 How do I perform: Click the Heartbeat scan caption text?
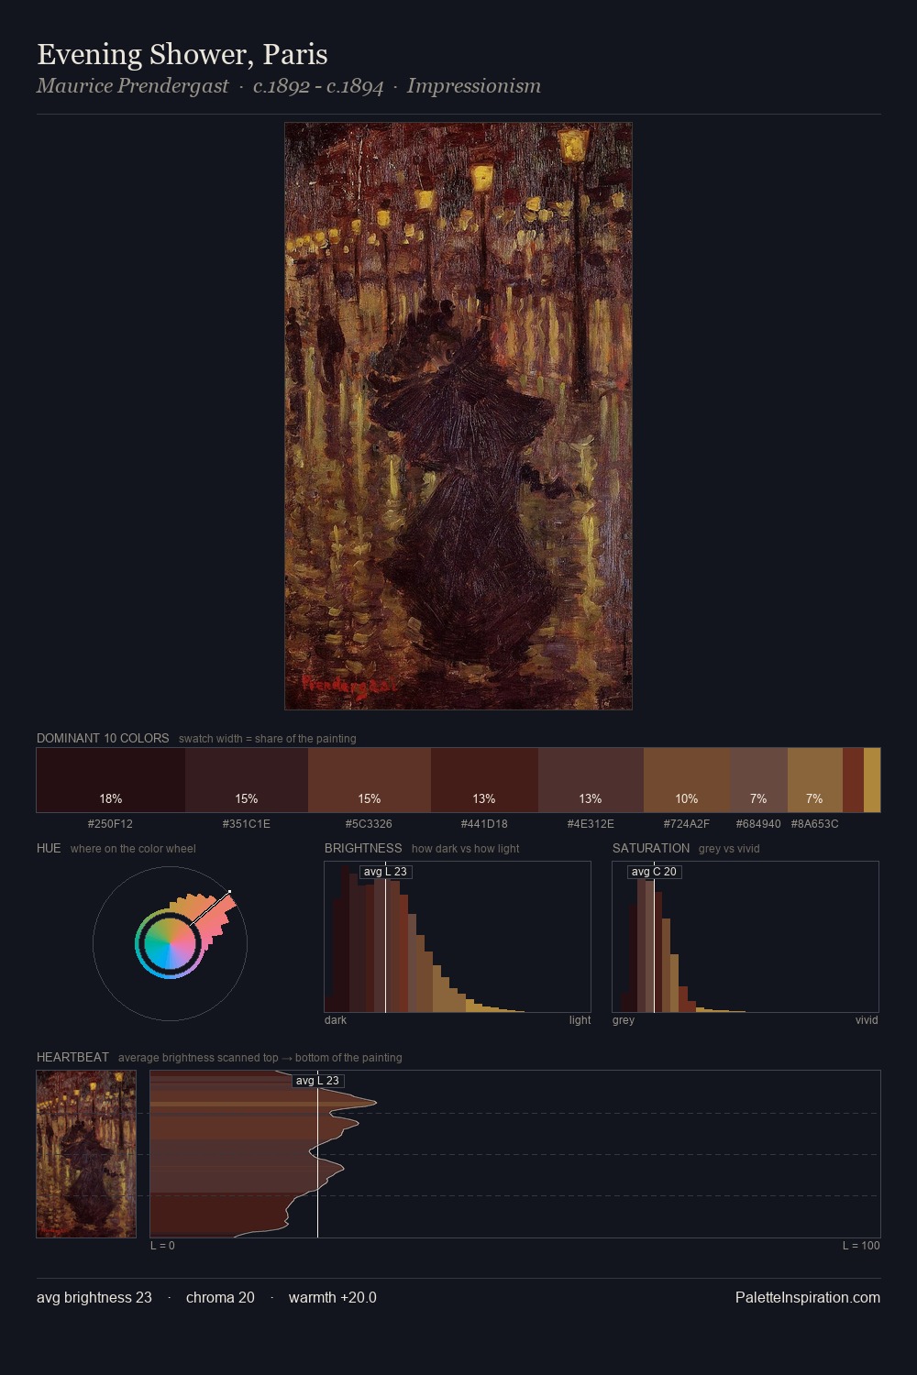[x=260, y=1057]
